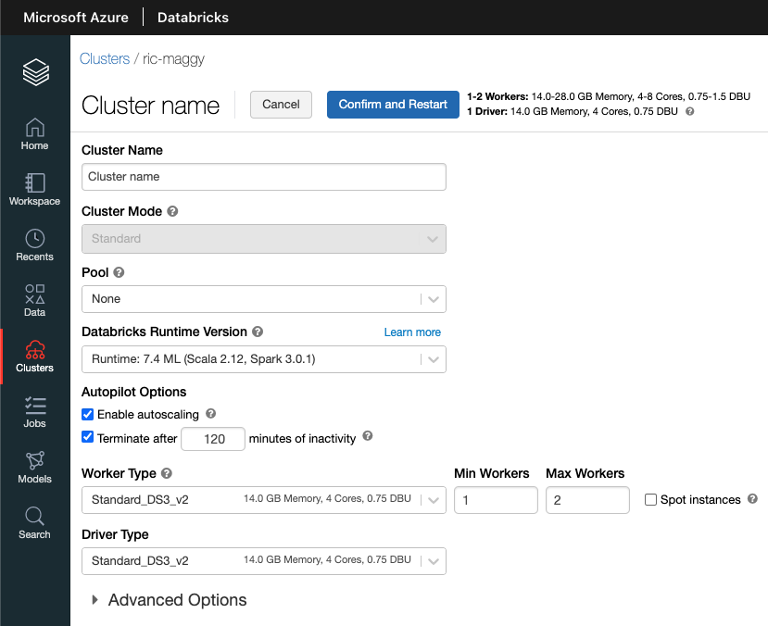Viewport: 768px width, 626px height.
Task: Open the Worker Type dropdown
Action: (263, 500)
